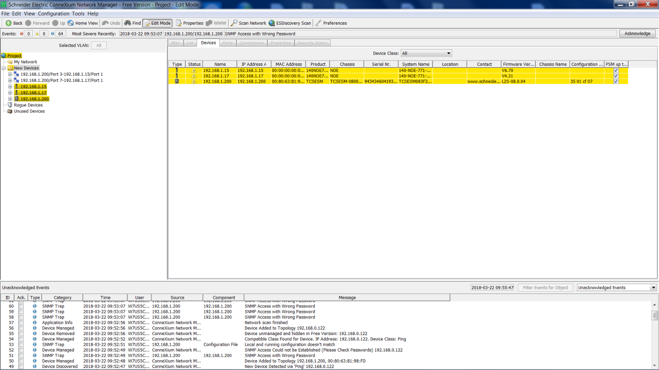This screenshot has width=659, height=370.
Task: Click the My Network folder icon
Action: [x=10, y=62]
